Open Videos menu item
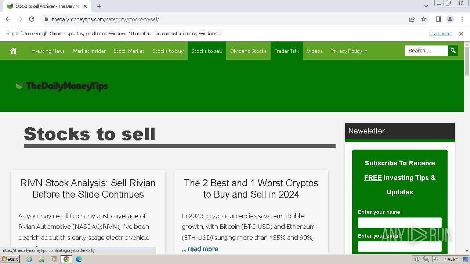The image size is (470, 264). pyautogui.click(x=315, y=51)
